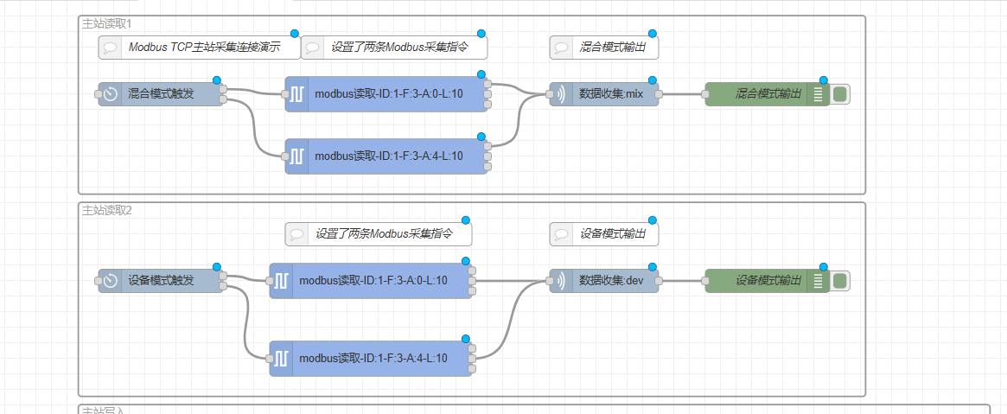Select the 数据收集:mix node
Screen dimensions: 1007x414
(604, 94)
